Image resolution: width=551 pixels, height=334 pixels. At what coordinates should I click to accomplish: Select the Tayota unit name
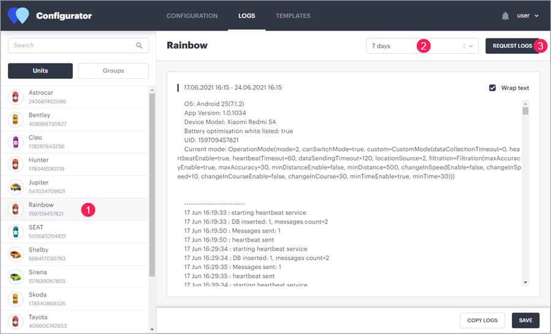point(38,317)
